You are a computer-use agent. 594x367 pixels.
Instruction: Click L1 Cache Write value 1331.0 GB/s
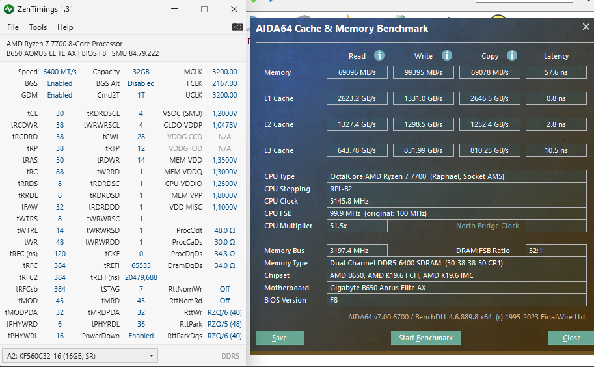(423, 98)
